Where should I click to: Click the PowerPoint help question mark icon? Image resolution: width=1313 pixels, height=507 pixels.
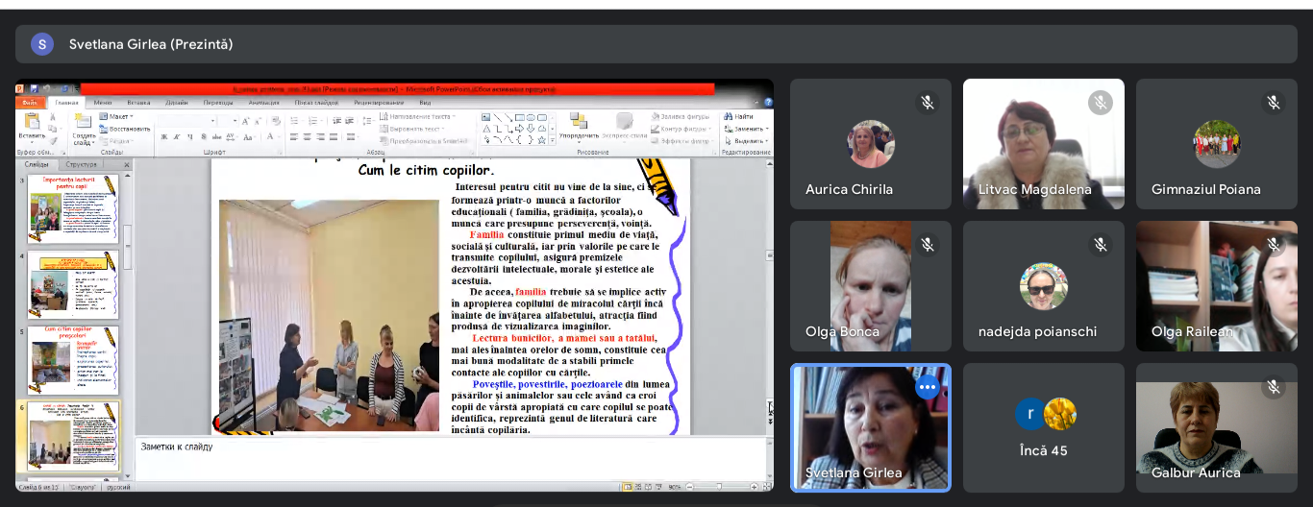pyautogui.click(x=766, y=102)
